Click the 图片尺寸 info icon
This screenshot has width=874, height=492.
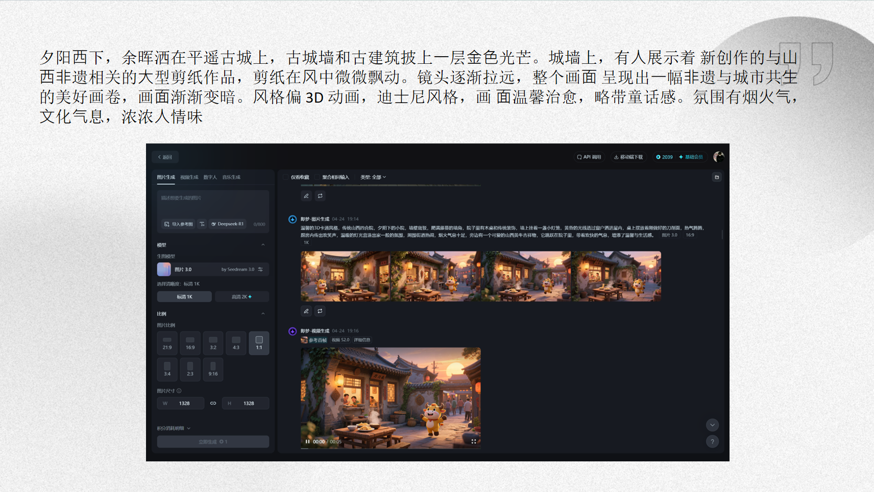click(x=179, y=391)
